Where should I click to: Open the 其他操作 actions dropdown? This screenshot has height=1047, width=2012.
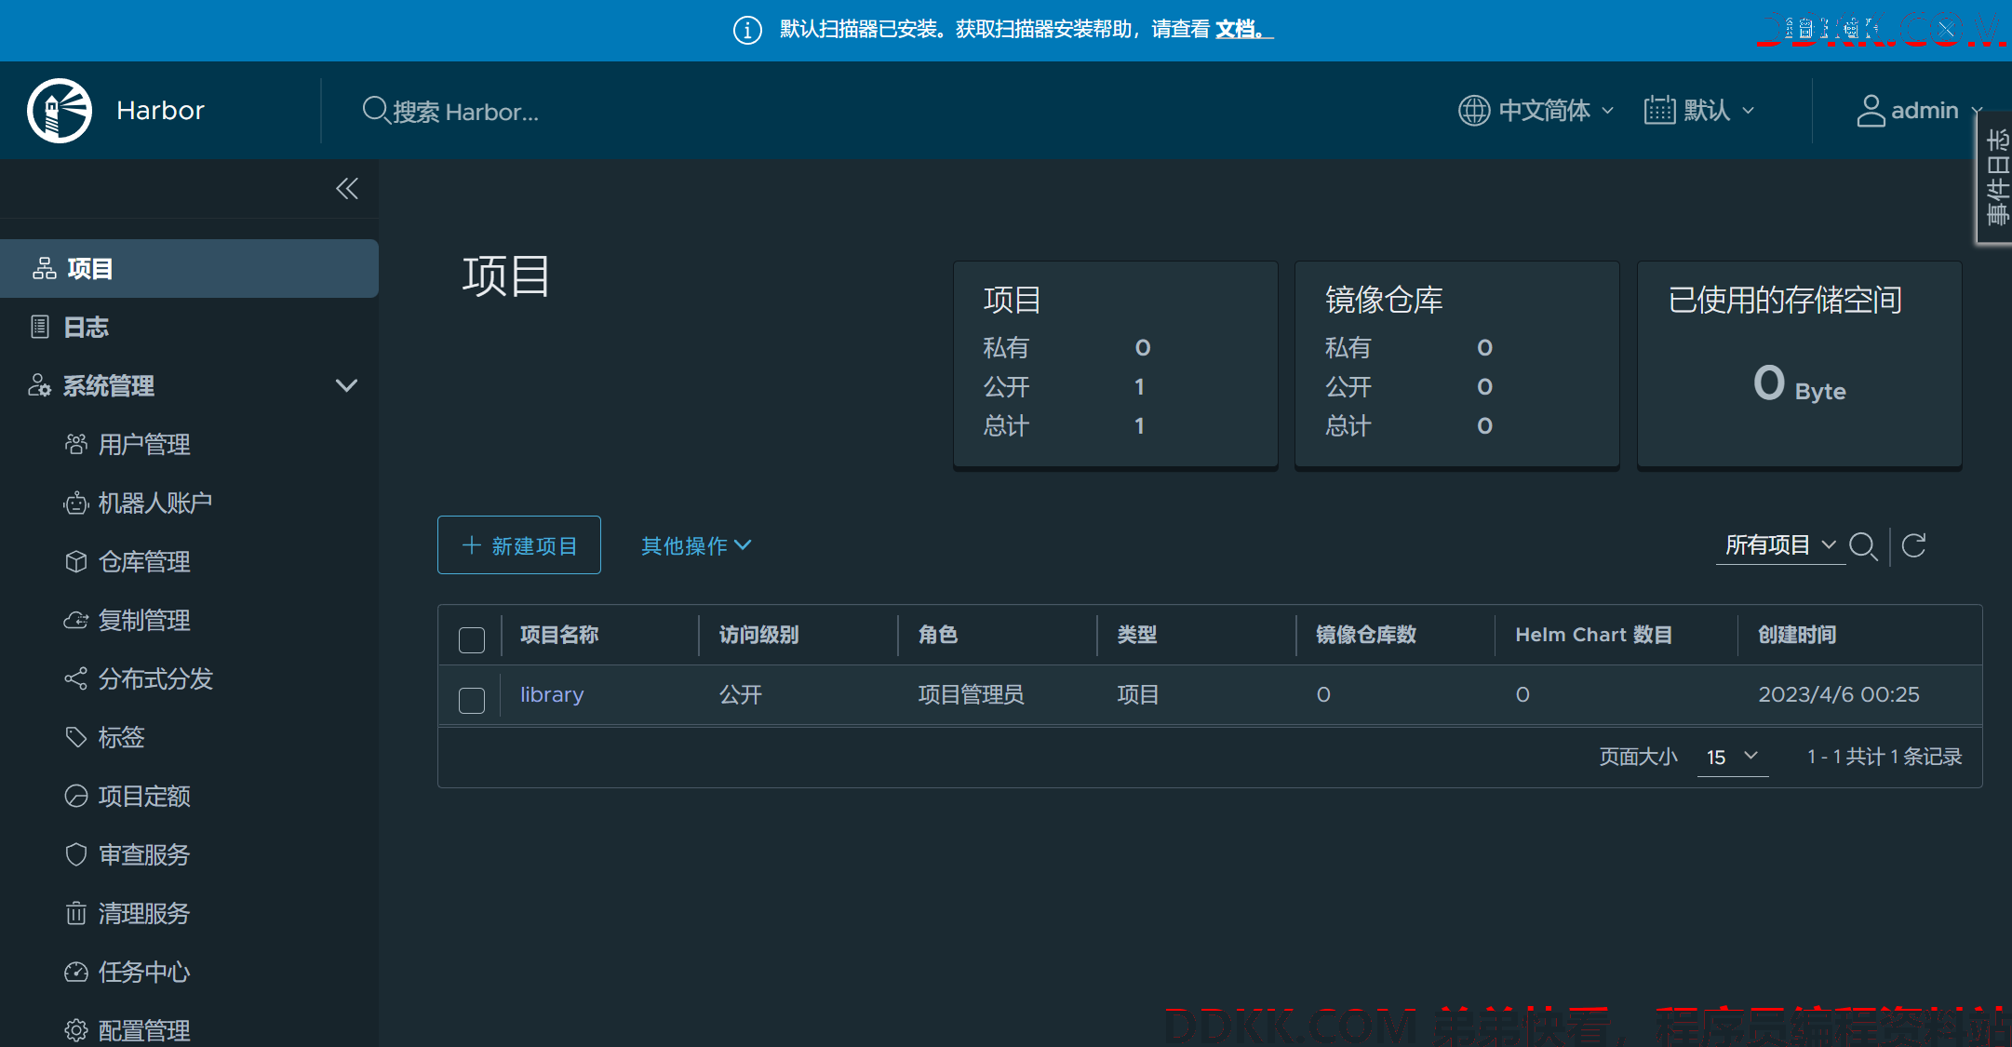pyautogui.click(x=696, y=546)
